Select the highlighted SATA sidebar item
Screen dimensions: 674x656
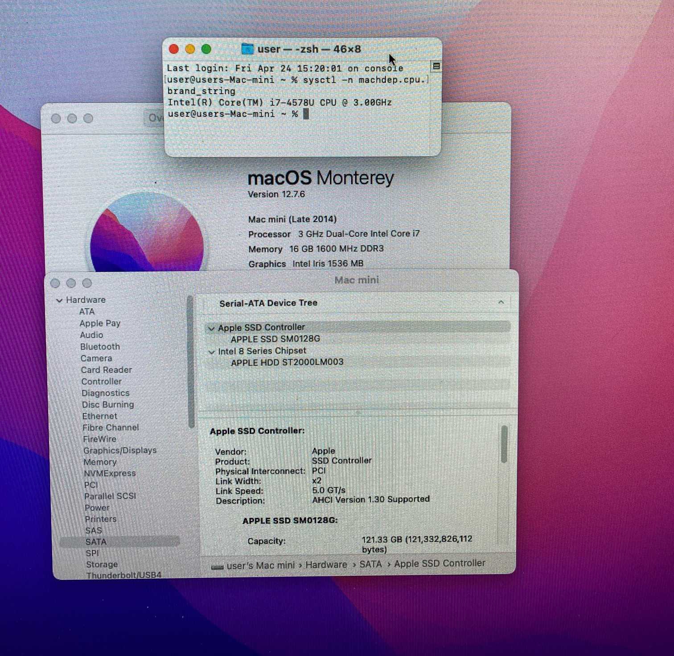tap(119, 542)
